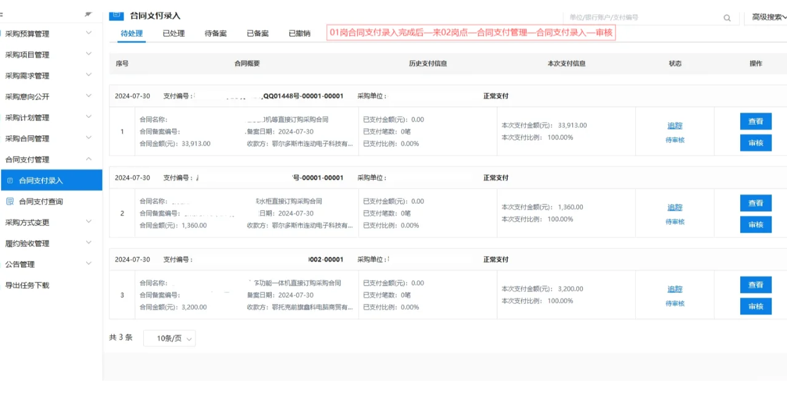Click the 历史支付信息 column header
The image size is (787, 393).
click(428, 63)
